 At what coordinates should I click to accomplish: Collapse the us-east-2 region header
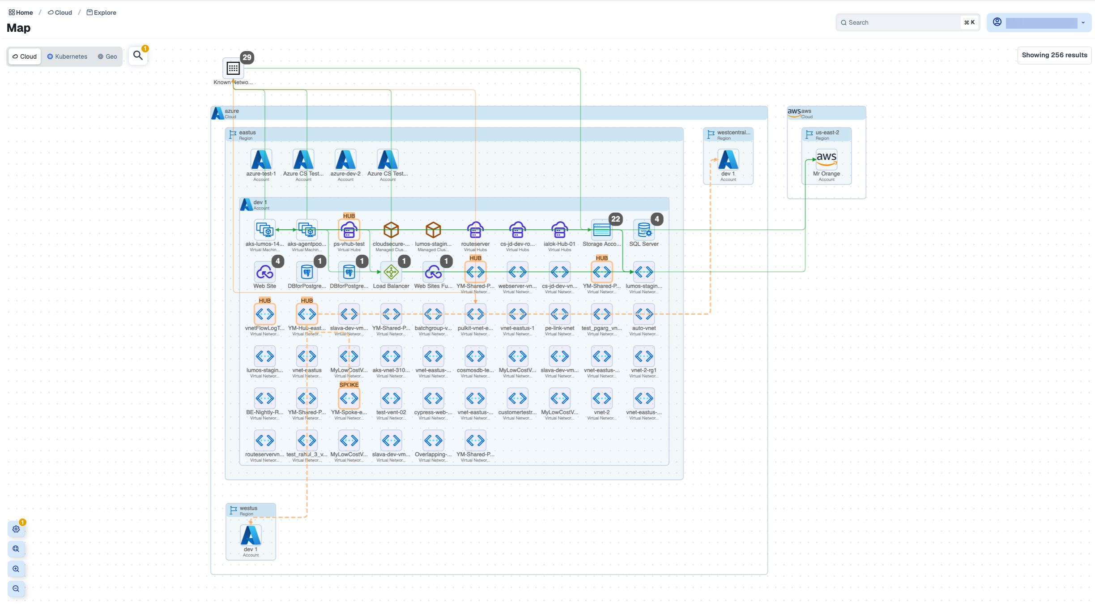click(x=827, y=135)
